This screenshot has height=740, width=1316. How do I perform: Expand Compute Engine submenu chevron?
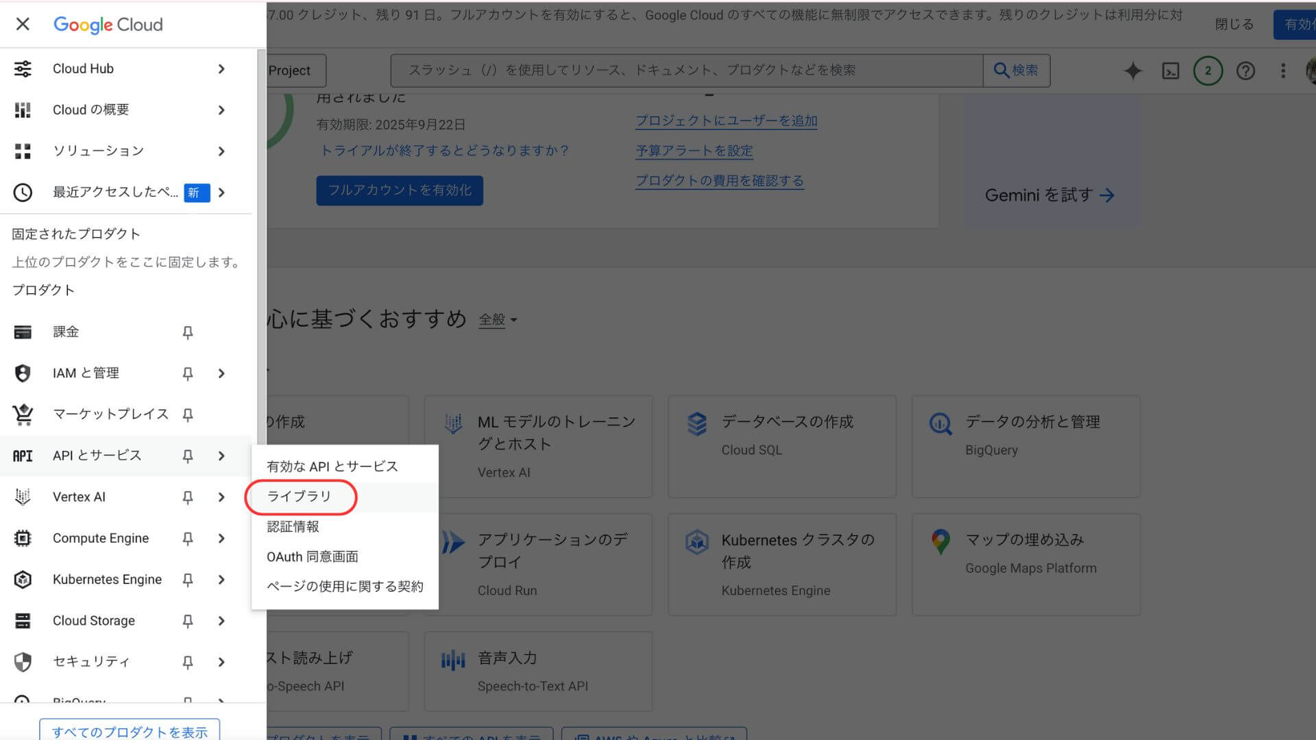coord(221,539)
